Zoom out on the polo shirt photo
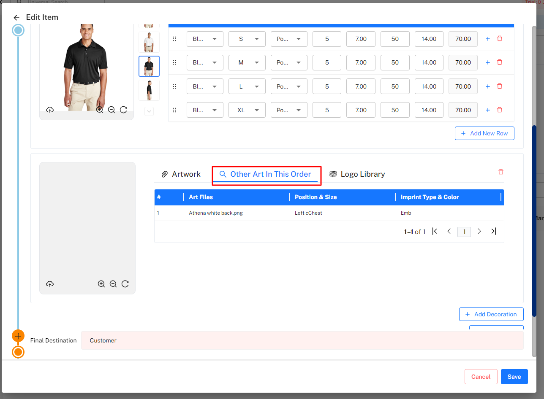 (x=112, y=110)
